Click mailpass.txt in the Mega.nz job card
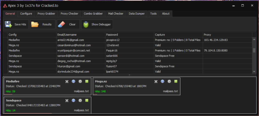Image resolution: width=259 pixels, height=116 pixels. pos(170,91)
